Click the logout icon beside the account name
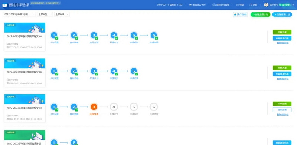Screen dimensions: 297x145 coord(293,5)
